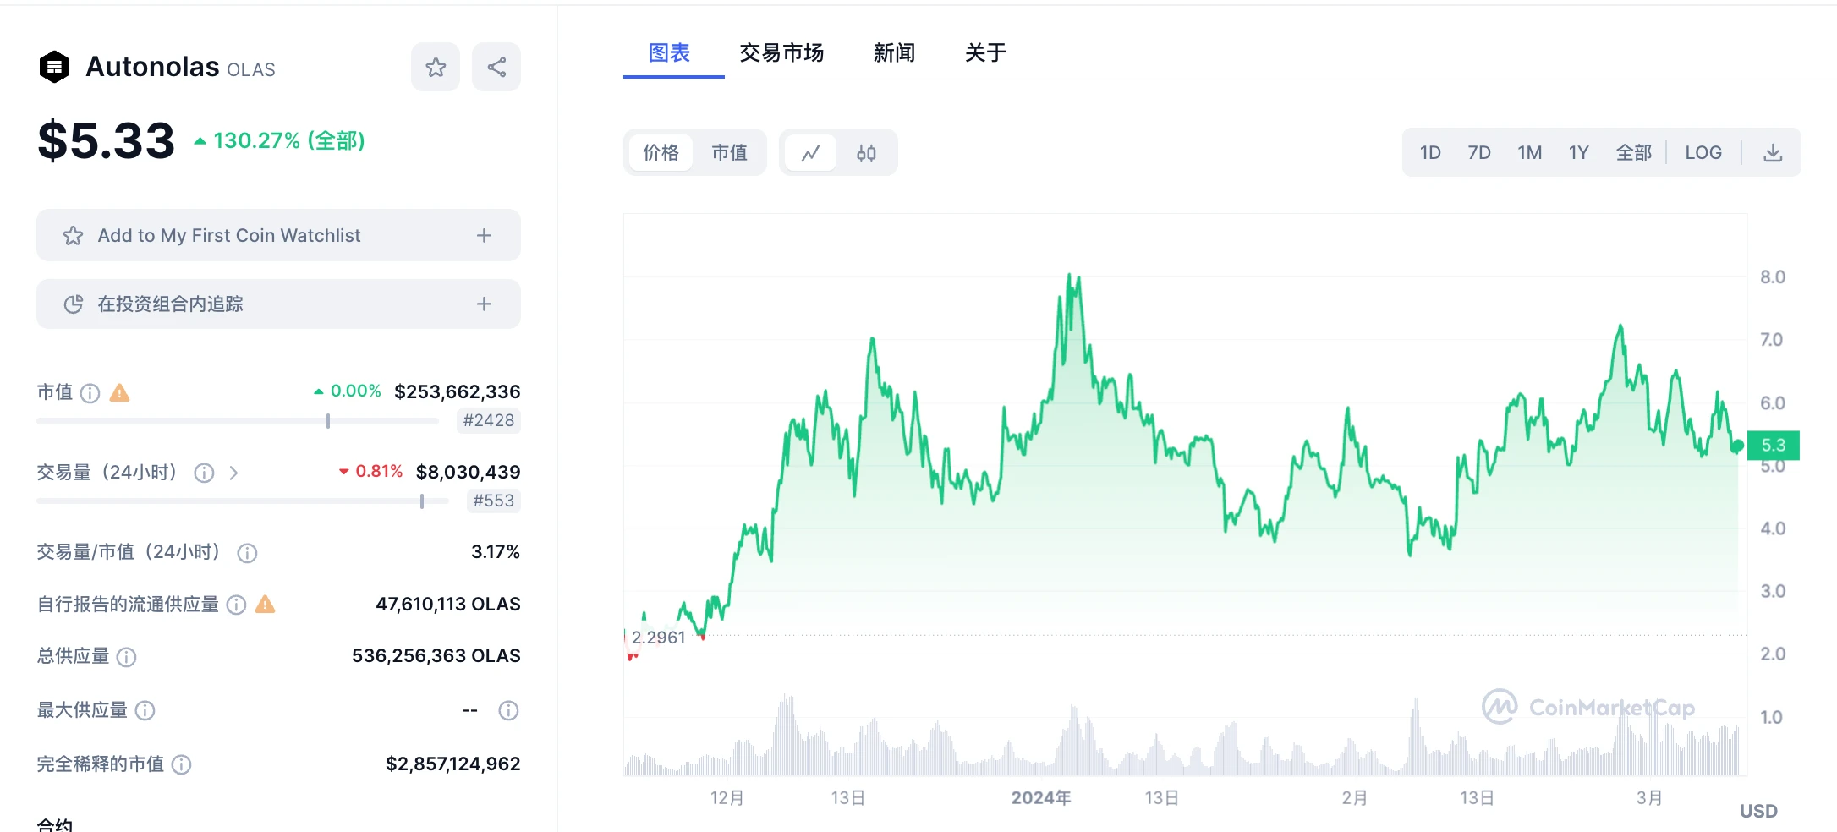The image size is (1837, 832).
Task: Expand Add to My First Coin Watchlist
Action: 484,236
